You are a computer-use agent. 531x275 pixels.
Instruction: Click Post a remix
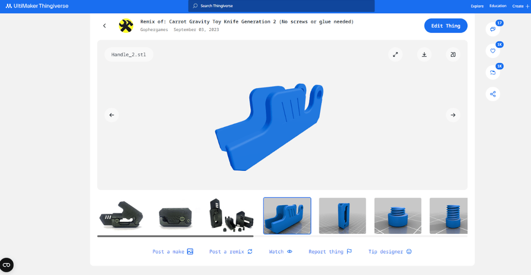[231, 252]
